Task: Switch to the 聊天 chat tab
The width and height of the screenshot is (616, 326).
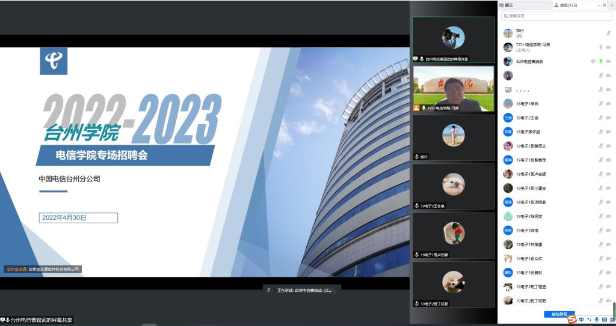Action: (x=509, y=5)
